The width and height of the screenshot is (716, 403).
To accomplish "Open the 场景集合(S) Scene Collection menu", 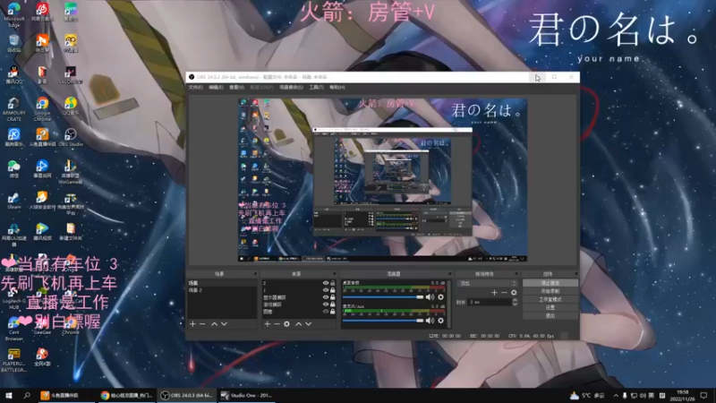I will (x=292, y=87).
